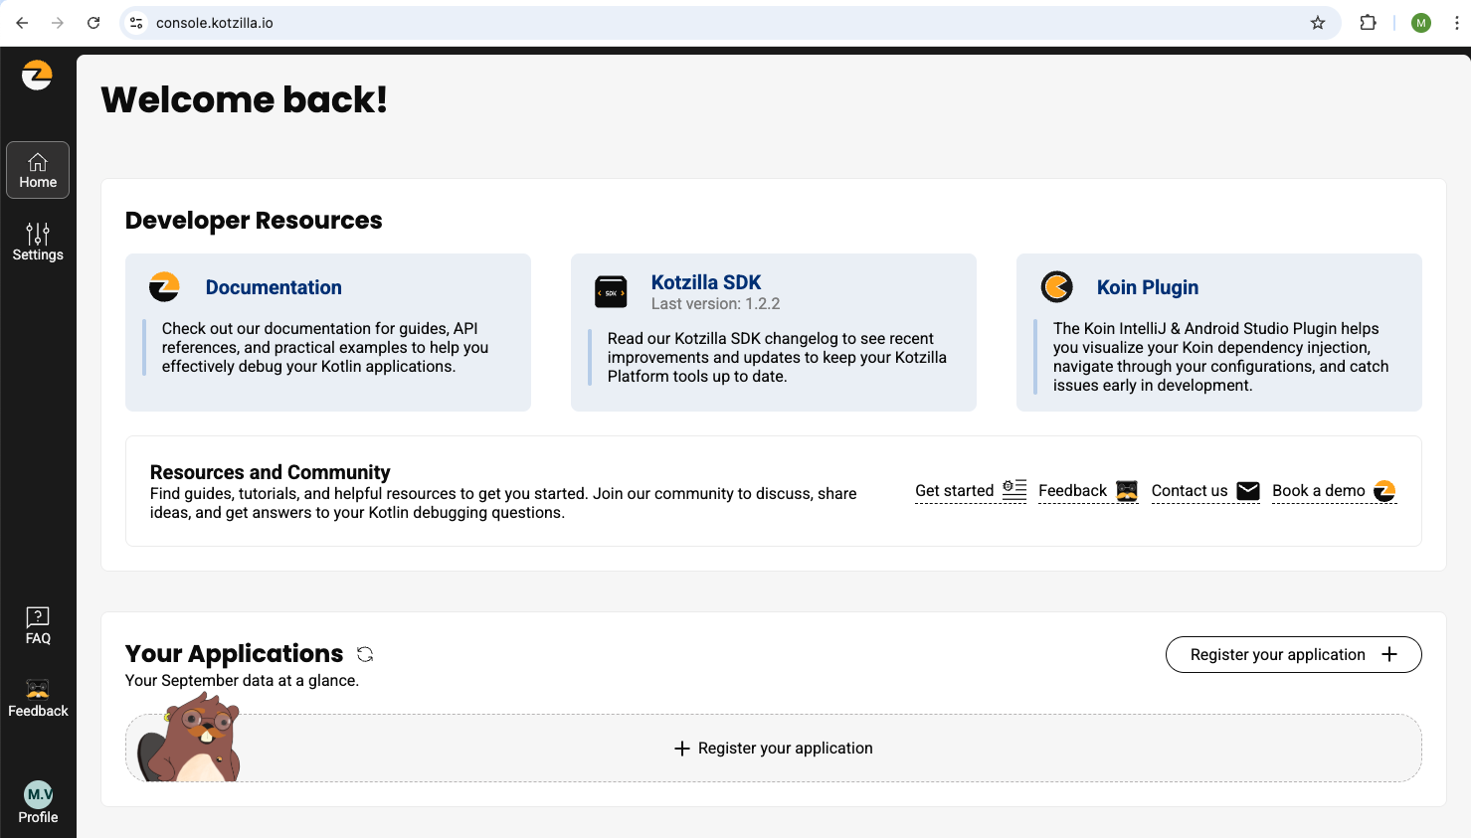Click Register your application in the dashed box
The image size is (1471, 838).
coord(774,749)
